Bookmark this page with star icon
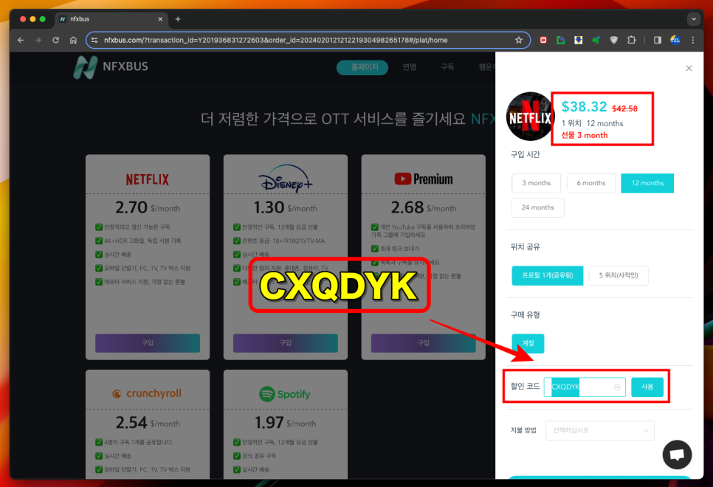713x487 pixels. point(518,40)
